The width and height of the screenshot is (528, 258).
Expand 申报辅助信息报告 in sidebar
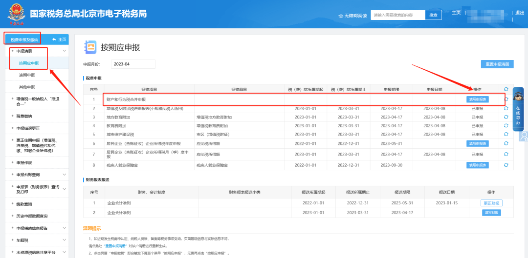click(64, 228)
